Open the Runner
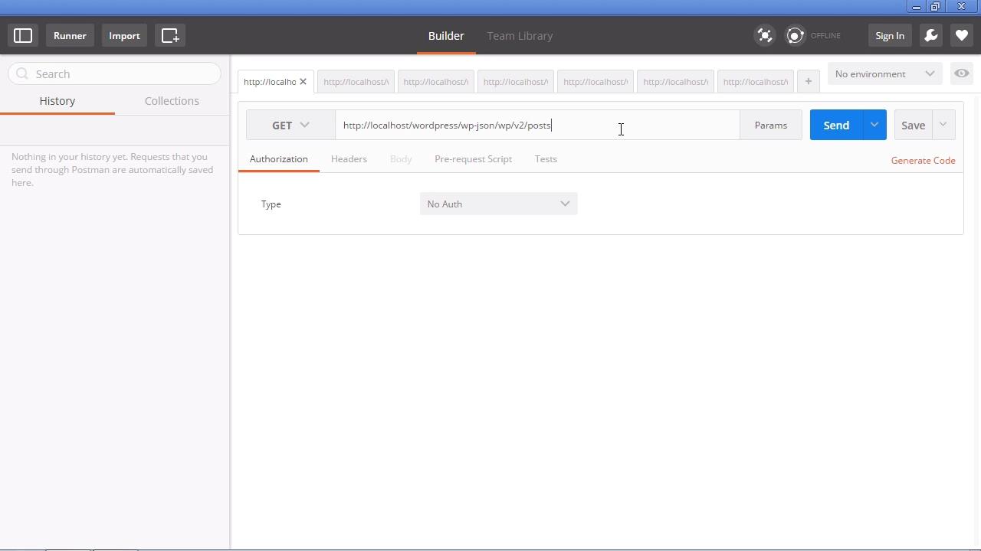The width and height of the screenshot is (981, 551). pyautogui.click(x=70, y=36)
